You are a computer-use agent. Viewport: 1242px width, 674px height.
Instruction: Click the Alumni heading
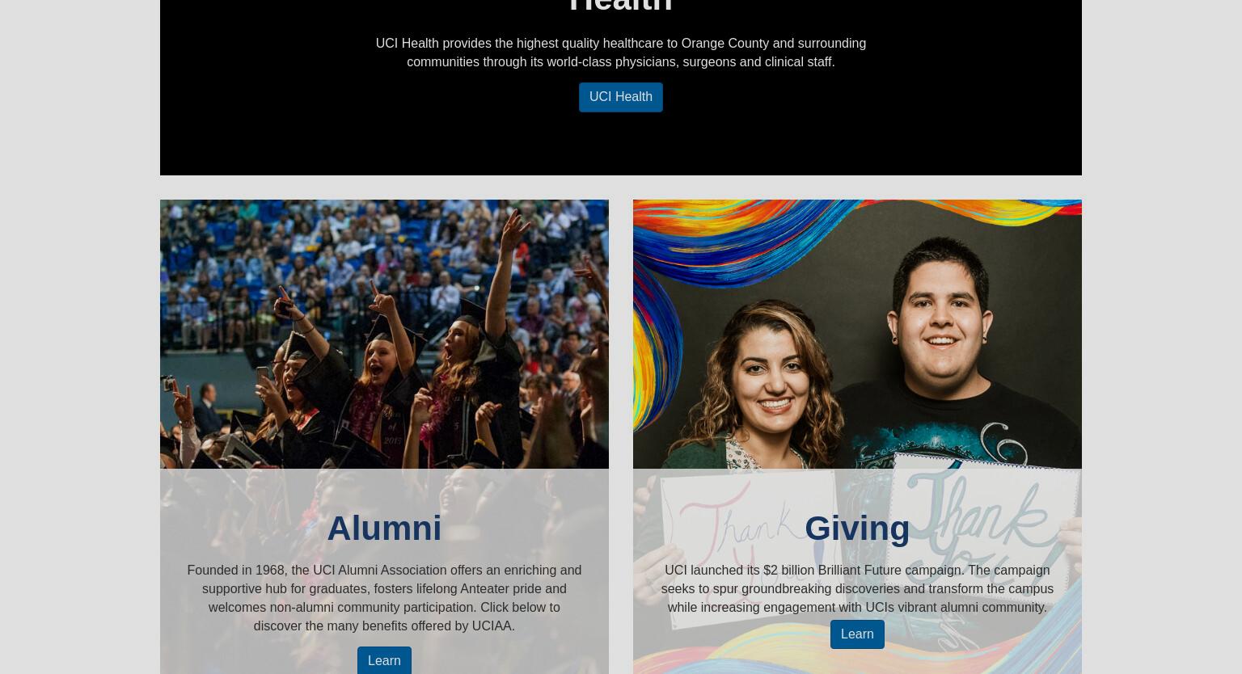(x=384, y=528)
